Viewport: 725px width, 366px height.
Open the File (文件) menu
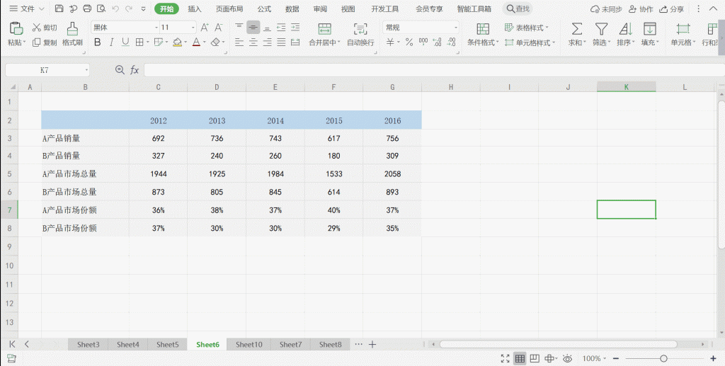[26, 8]
